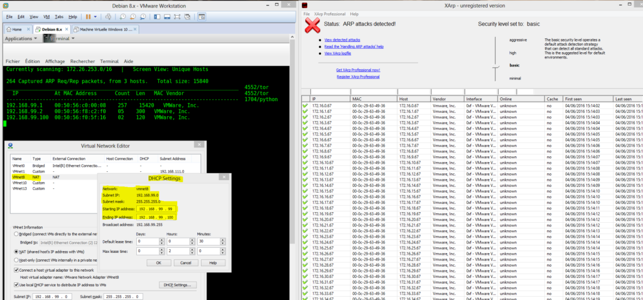Enter full screen mode in VMware toolbar
The image size is (643, 300).
[176, 17]
